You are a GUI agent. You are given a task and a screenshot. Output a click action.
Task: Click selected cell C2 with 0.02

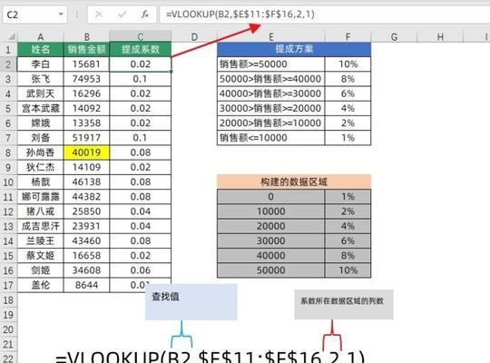(141, 64)
